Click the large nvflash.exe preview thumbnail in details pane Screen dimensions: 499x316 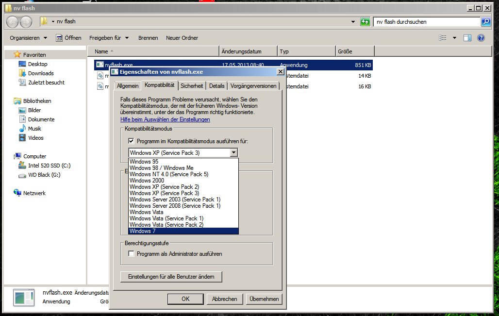pos(24,298)
